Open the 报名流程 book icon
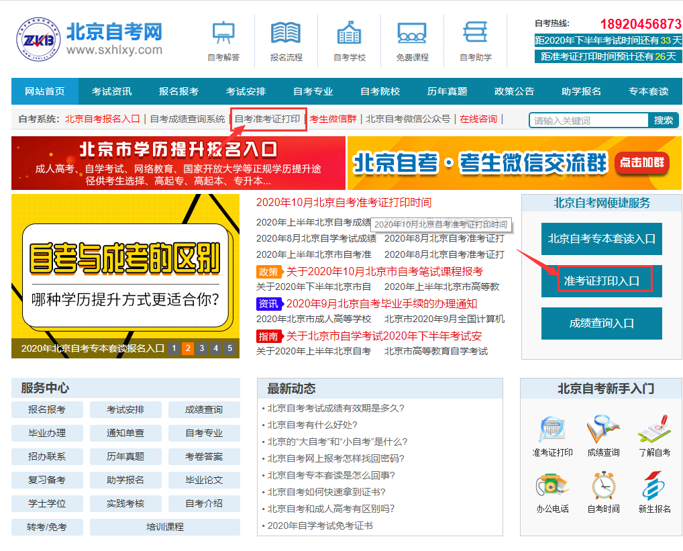 point(286,34)
